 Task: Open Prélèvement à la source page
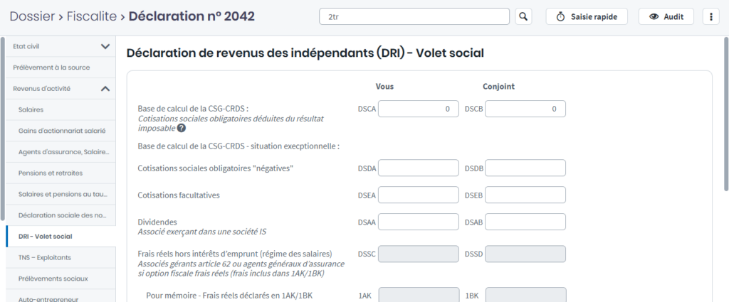[x=51, y=68]
